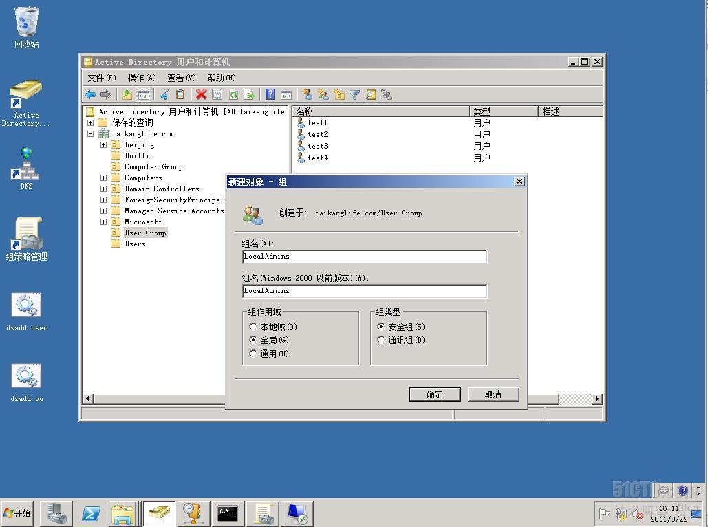This screenshot has width=708, height=527.
Task: Select the test3 user row
Action: click(x=317, y=147)
